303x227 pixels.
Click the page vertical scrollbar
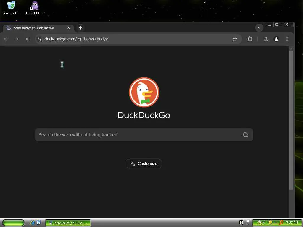[291, 121]
